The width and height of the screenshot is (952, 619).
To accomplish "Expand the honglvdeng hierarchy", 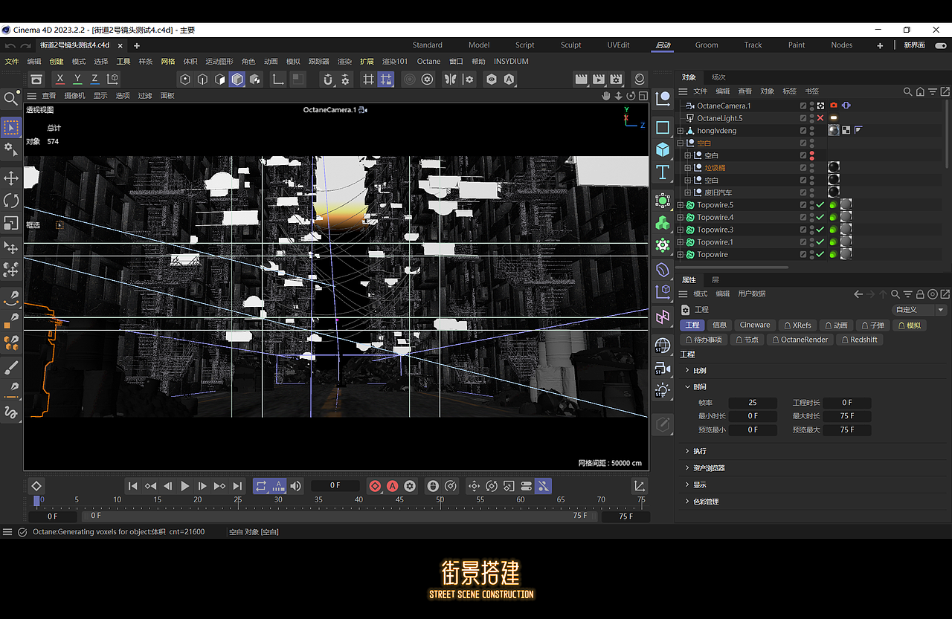I will 680,130.
